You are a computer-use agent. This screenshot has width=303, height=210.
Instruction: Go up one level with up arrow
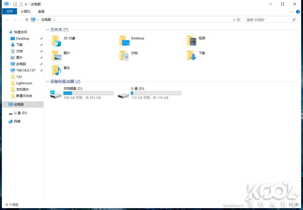27,20
